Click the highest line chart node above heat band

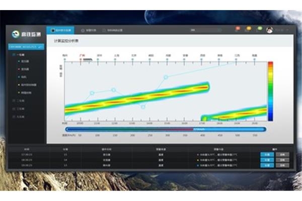coord(166,77)
